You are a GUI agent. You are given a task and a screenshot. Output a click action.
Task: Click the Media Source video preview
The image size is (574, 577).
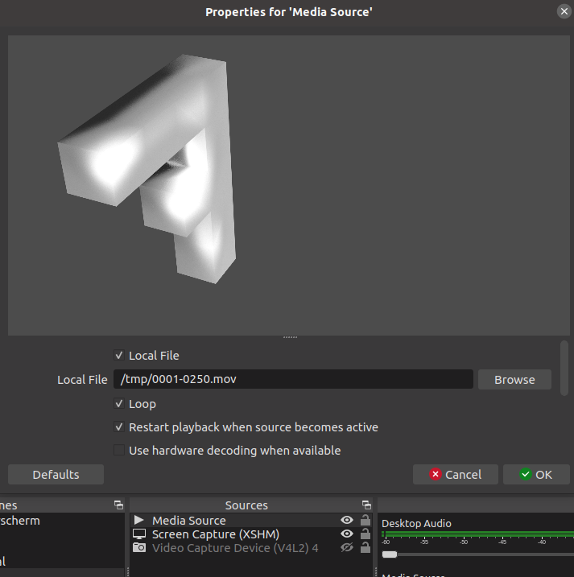[289, 185]
